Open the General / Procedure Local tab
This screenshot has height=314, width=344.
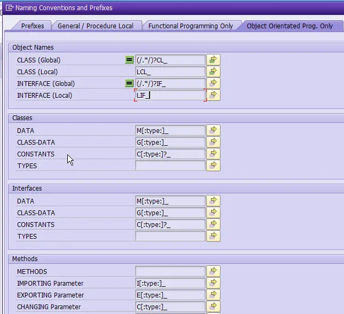click(x=96, y=26)
